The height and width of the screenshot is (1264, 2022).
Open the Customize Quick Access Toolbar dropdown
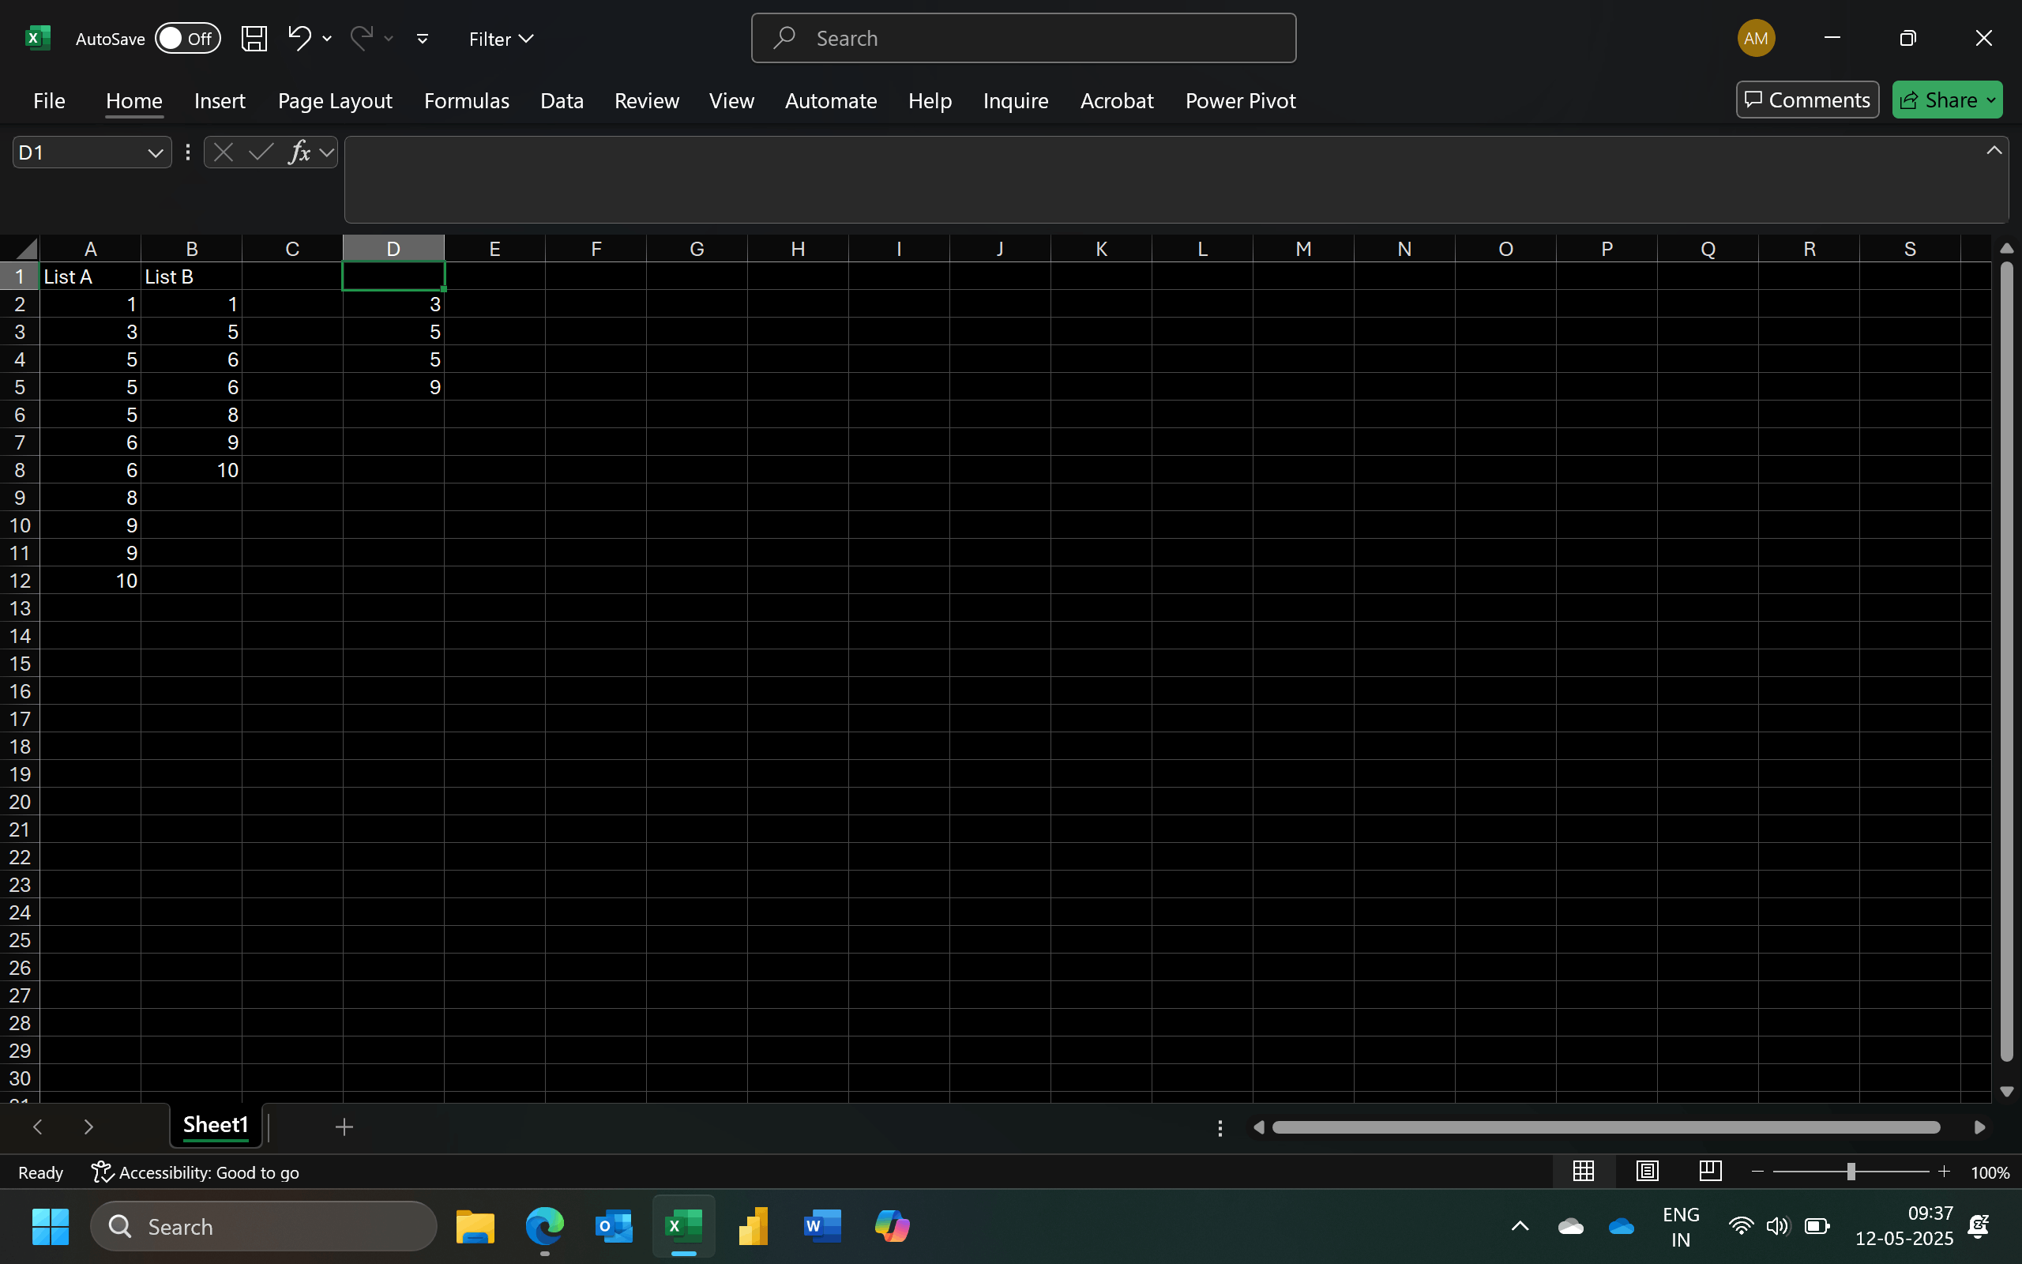423,39
